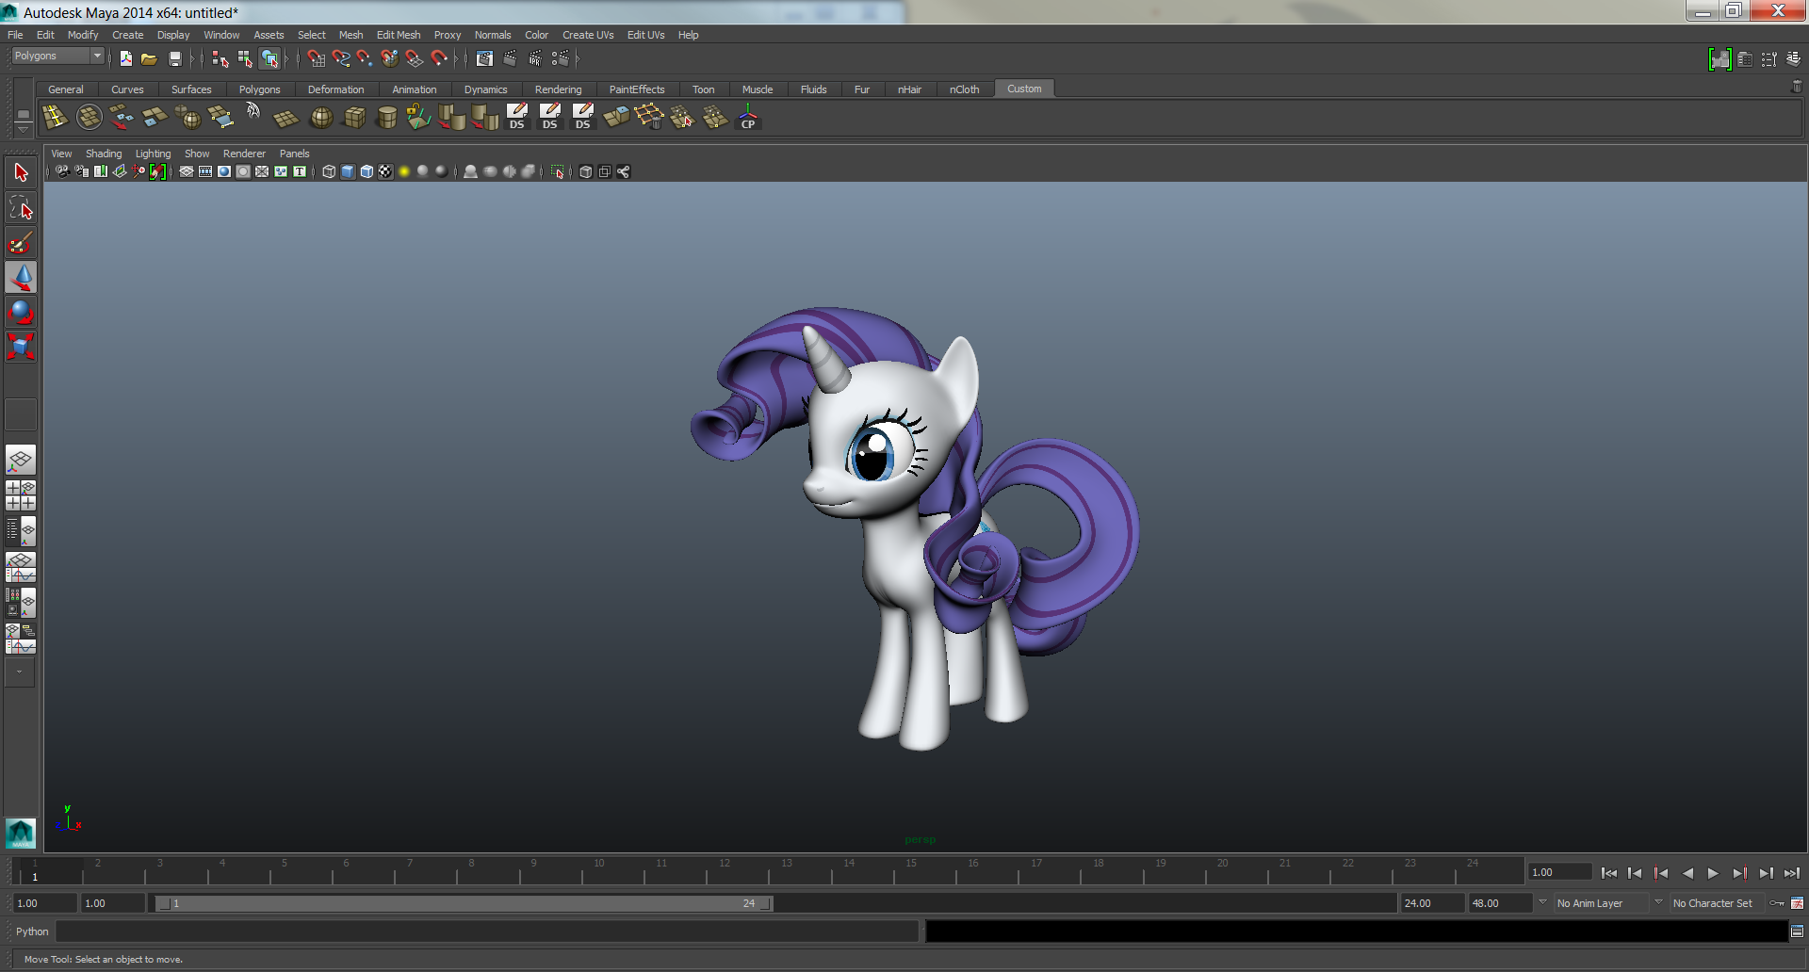Toggle smooth shade all display
The width and height of the screenshot is (1809, 972).
348,171
